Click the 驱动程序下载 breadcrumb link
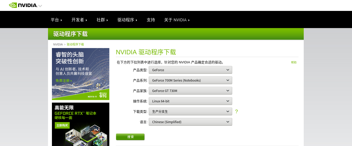 [75, 44]
